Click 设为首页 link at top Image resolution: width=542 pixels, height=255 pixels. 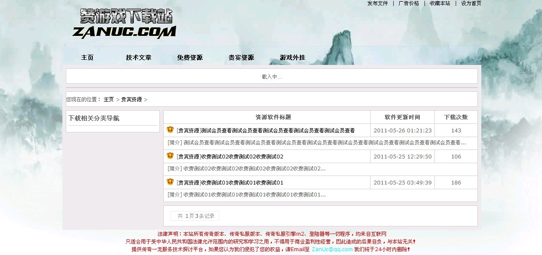click(471, 3)
